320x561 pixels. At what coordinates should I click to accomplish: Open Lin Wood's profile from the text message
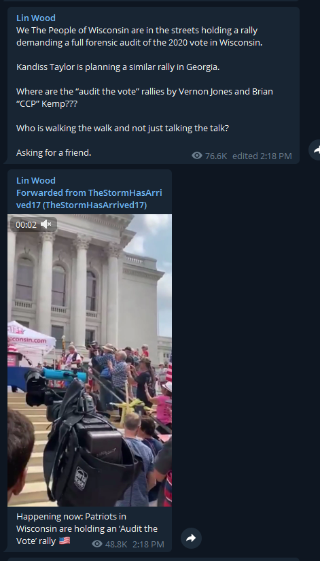pos(36,18)
